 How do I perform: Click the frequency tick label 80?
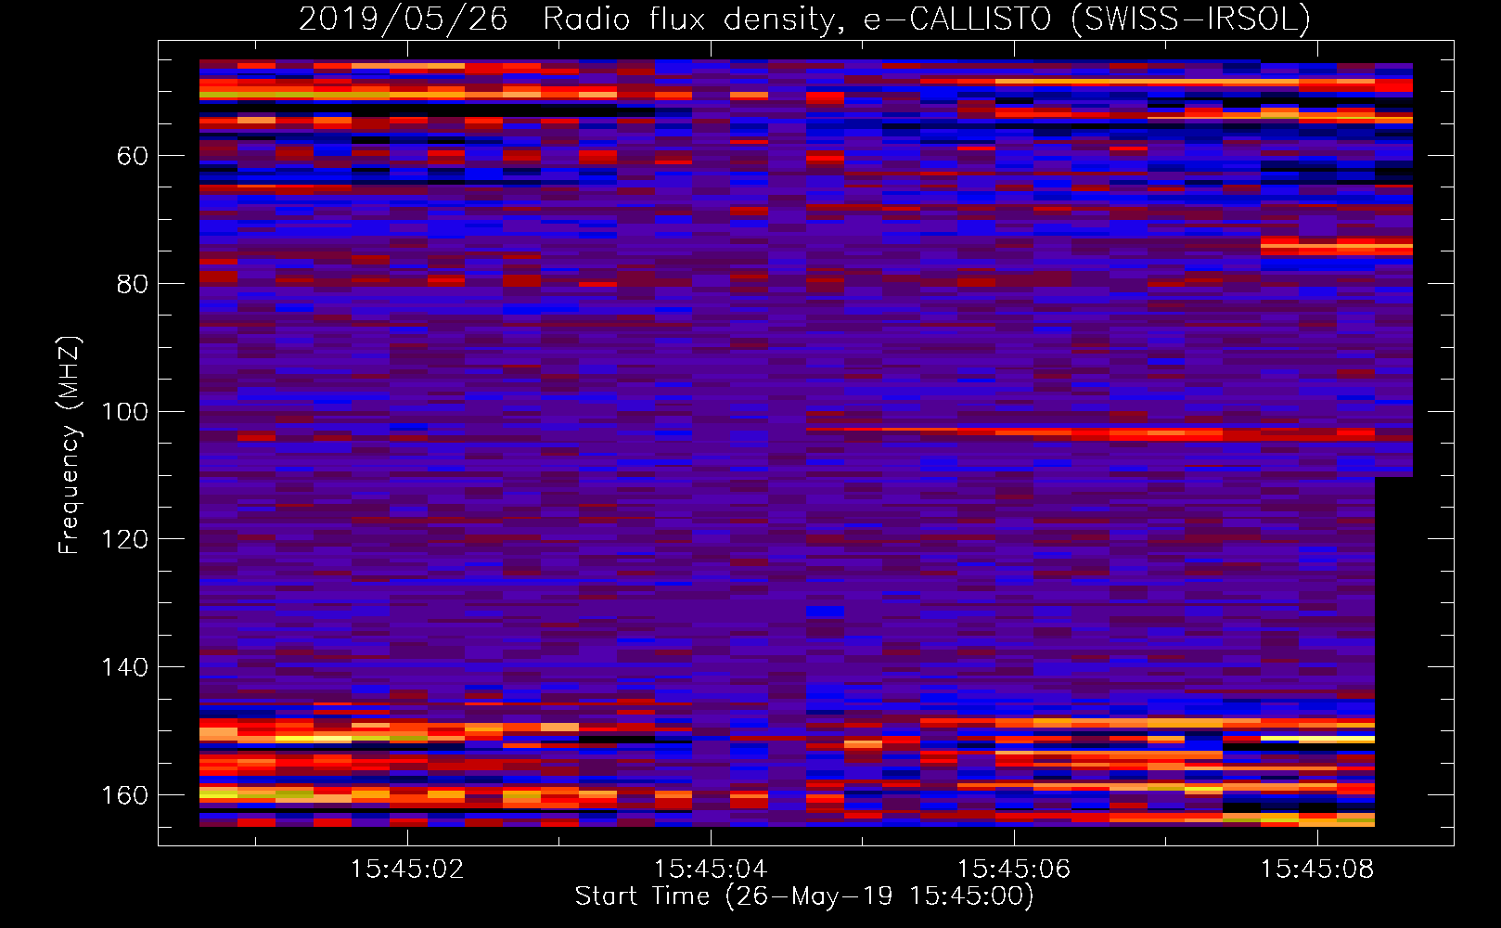click(x=132, y=284)
